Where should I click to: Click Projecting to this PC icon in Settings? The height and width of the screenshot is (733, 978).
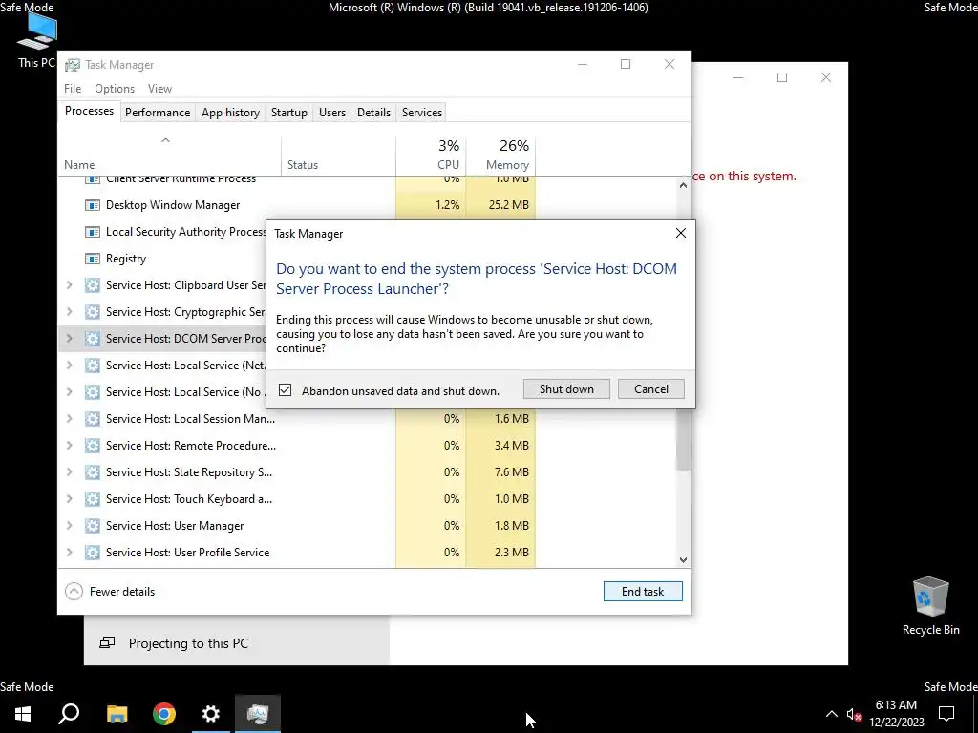pos(107,642)
